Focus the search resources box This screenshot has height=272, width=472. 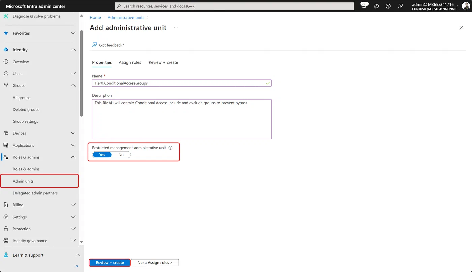tap(234, 6)
